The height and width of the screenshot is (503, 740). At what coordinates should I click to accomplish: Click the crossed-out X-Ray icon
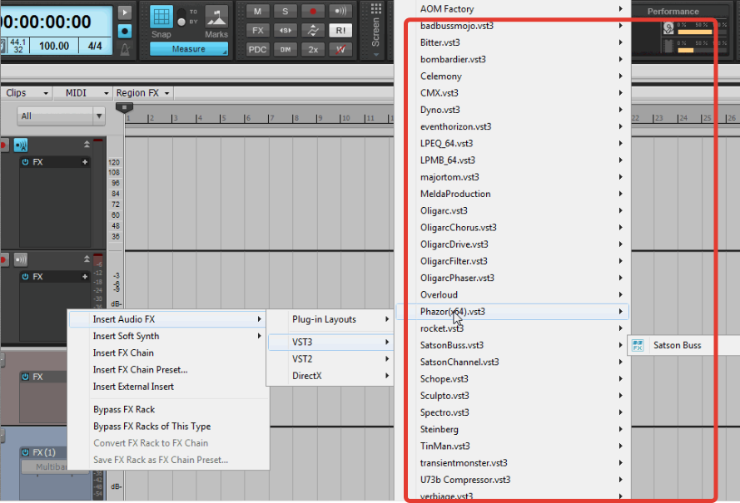(x=340, y=50)
